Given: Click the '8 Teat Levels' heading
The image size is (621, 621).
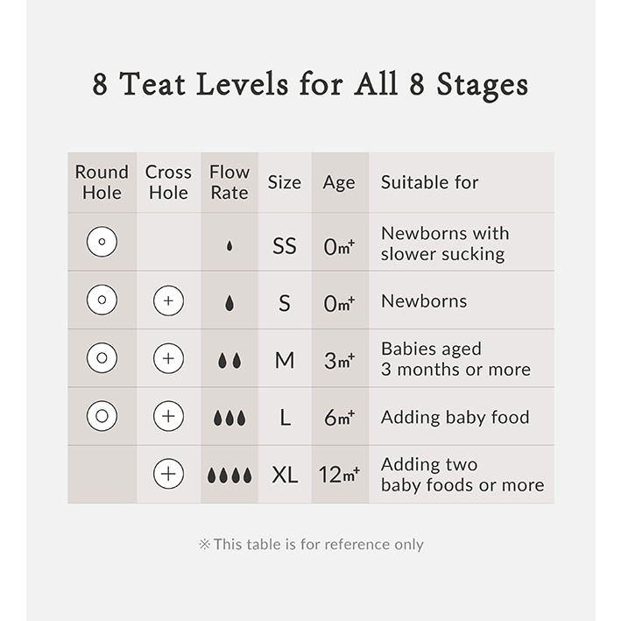Looking at the screenshot, I should coord(310,85).
